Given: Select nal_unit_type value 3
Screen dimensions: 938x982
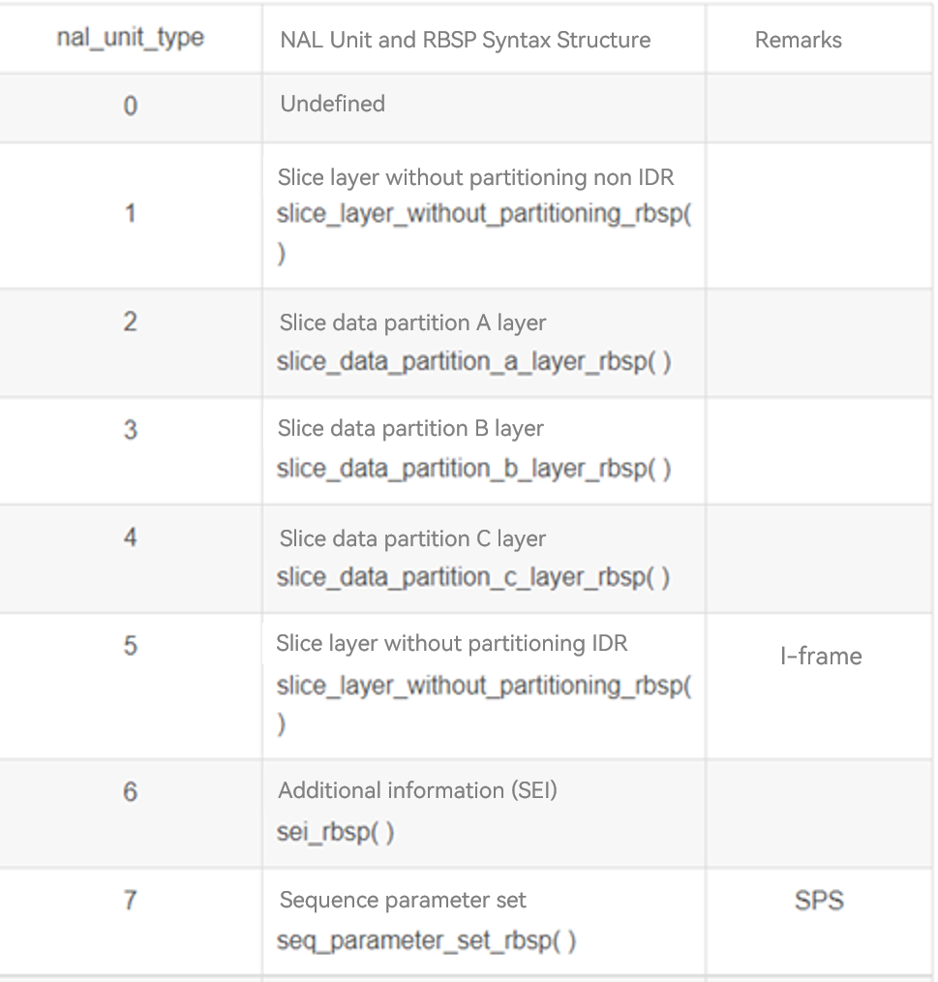Looking at the screenshot, I should [130, 429].
